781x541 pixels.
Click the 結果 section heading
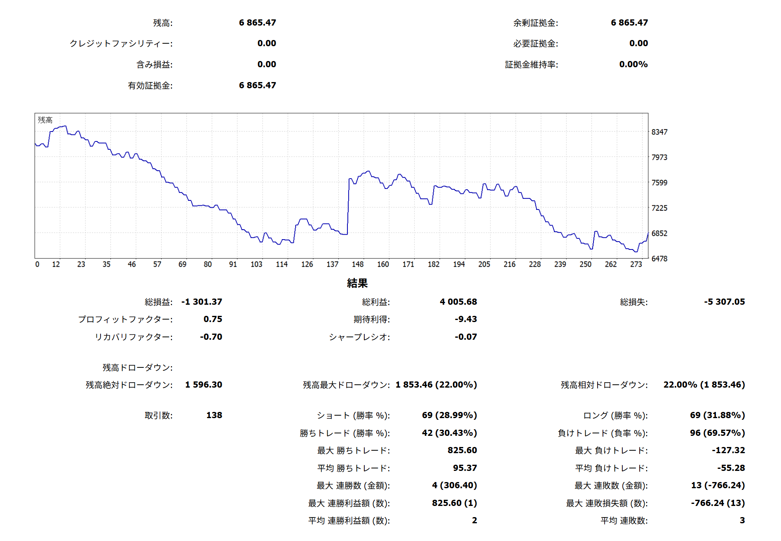click(357, 283)
